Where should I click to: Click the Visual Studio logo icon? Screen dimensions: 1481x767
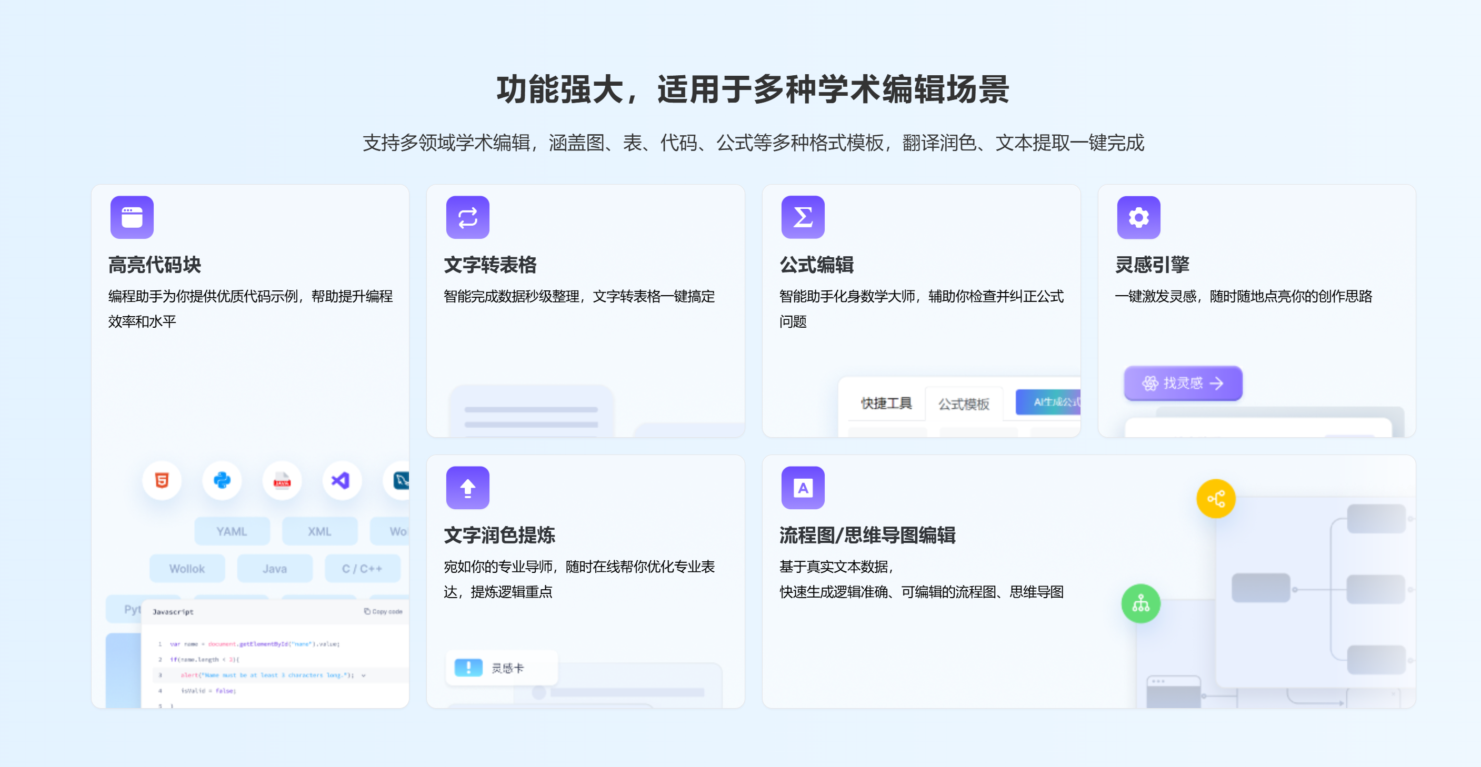342,480
